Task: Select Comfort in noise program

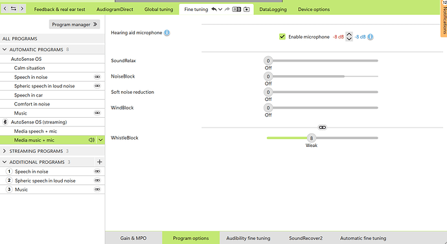Action: [x=52, y=104]
